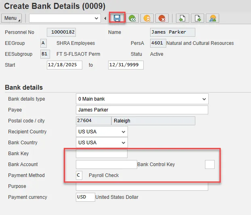Click the green Back arrow icon
The width and height of the screenshot is (251, 215).
[132, 18]
